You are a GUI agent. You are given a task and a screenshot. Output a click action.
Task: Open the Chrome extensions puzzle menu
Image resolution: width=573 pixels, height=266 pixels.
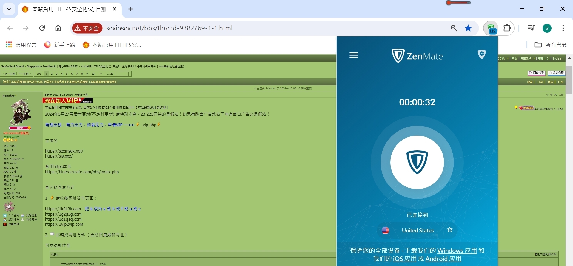(507, 28)
